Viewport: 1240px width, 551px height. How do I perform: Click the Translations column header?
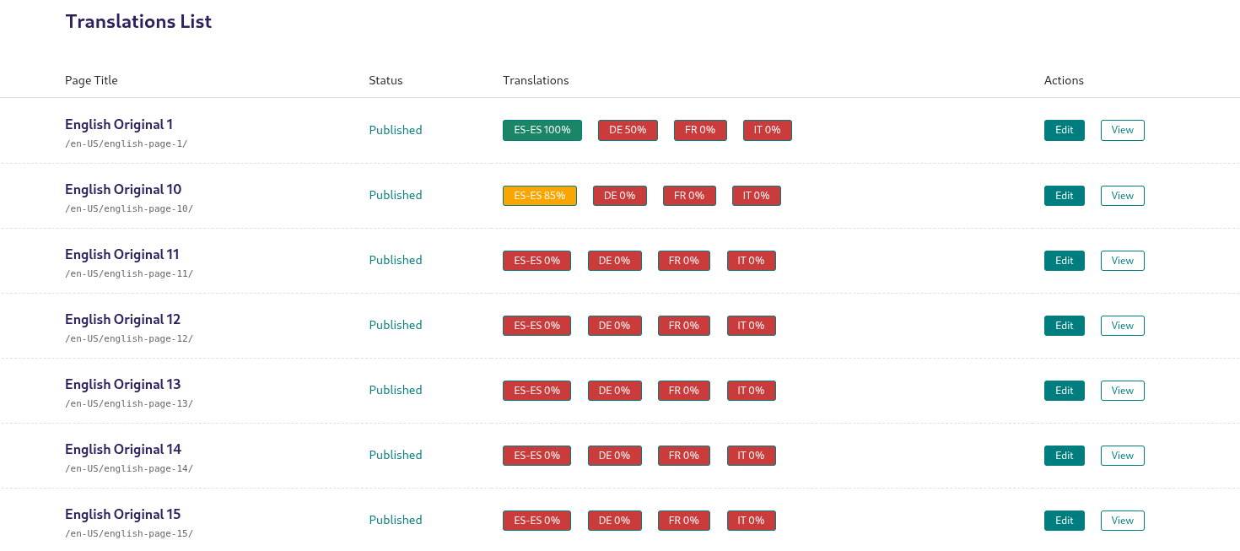536,80
